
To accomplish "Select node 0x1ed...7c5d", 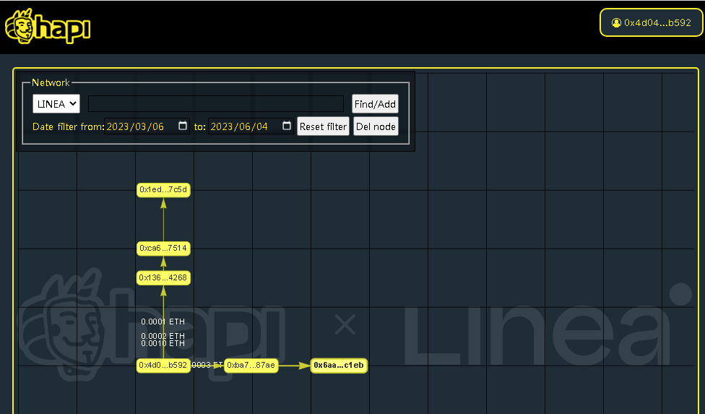I will click(163, 190).
